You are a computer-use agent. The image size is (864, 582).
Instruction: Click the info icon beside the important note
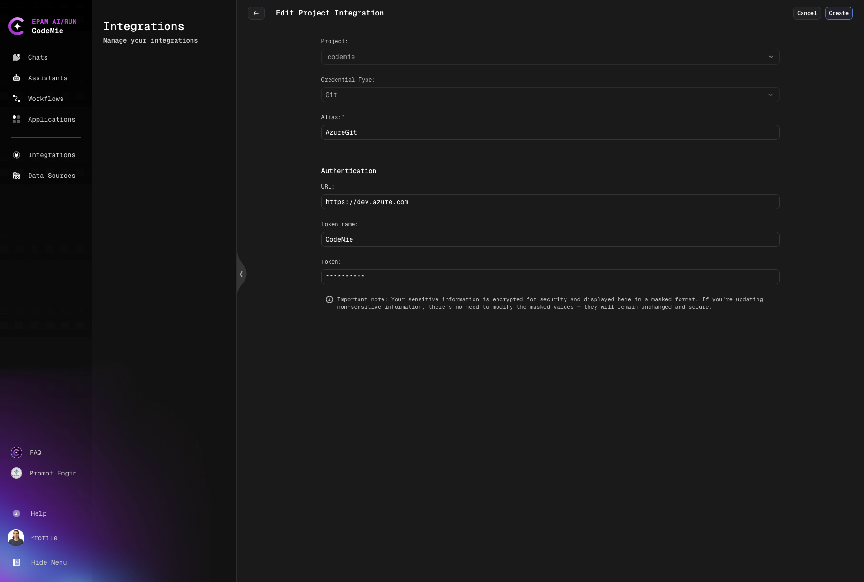point(329,299)
